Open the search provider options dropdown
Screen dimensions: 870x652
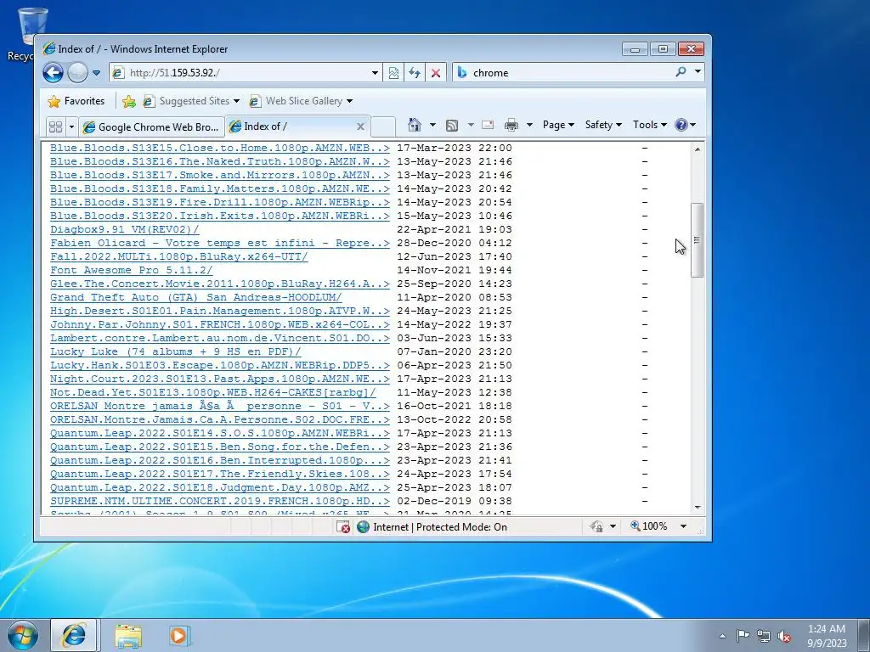(x=698, y=72)
